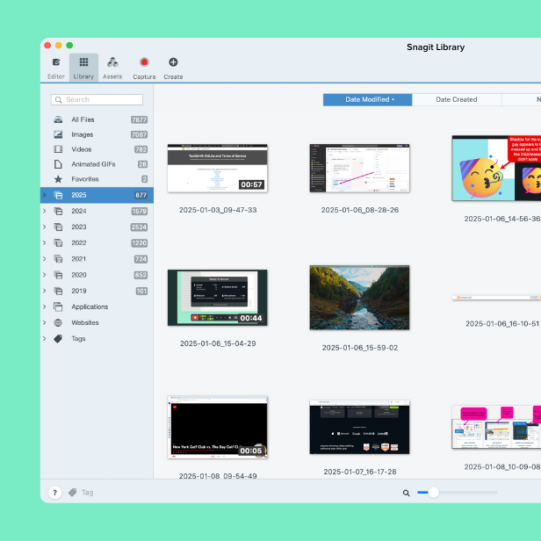
Task: Select the All Files tray icon
Action: 58,119
